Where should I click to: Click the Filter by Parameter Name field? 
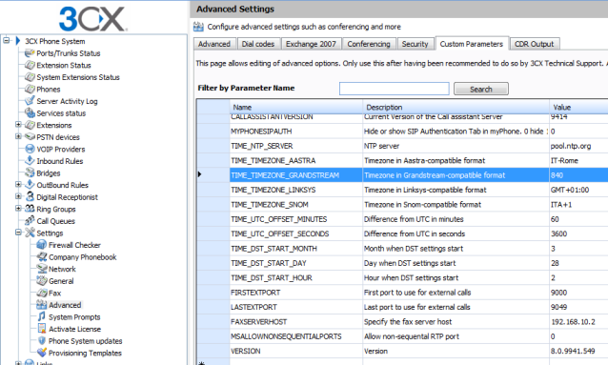(x=394, y=89)
